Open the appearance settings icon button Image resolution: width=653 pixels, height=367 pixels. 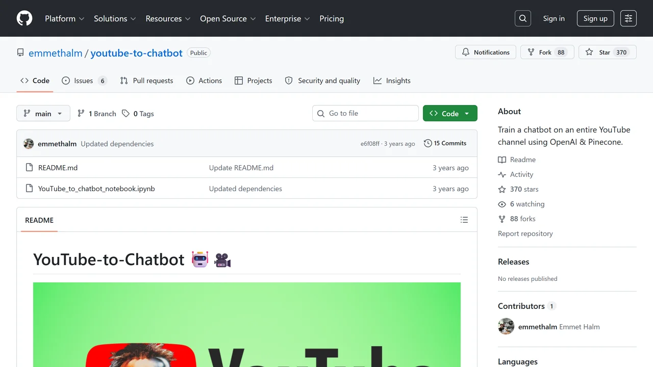(629, 18)
